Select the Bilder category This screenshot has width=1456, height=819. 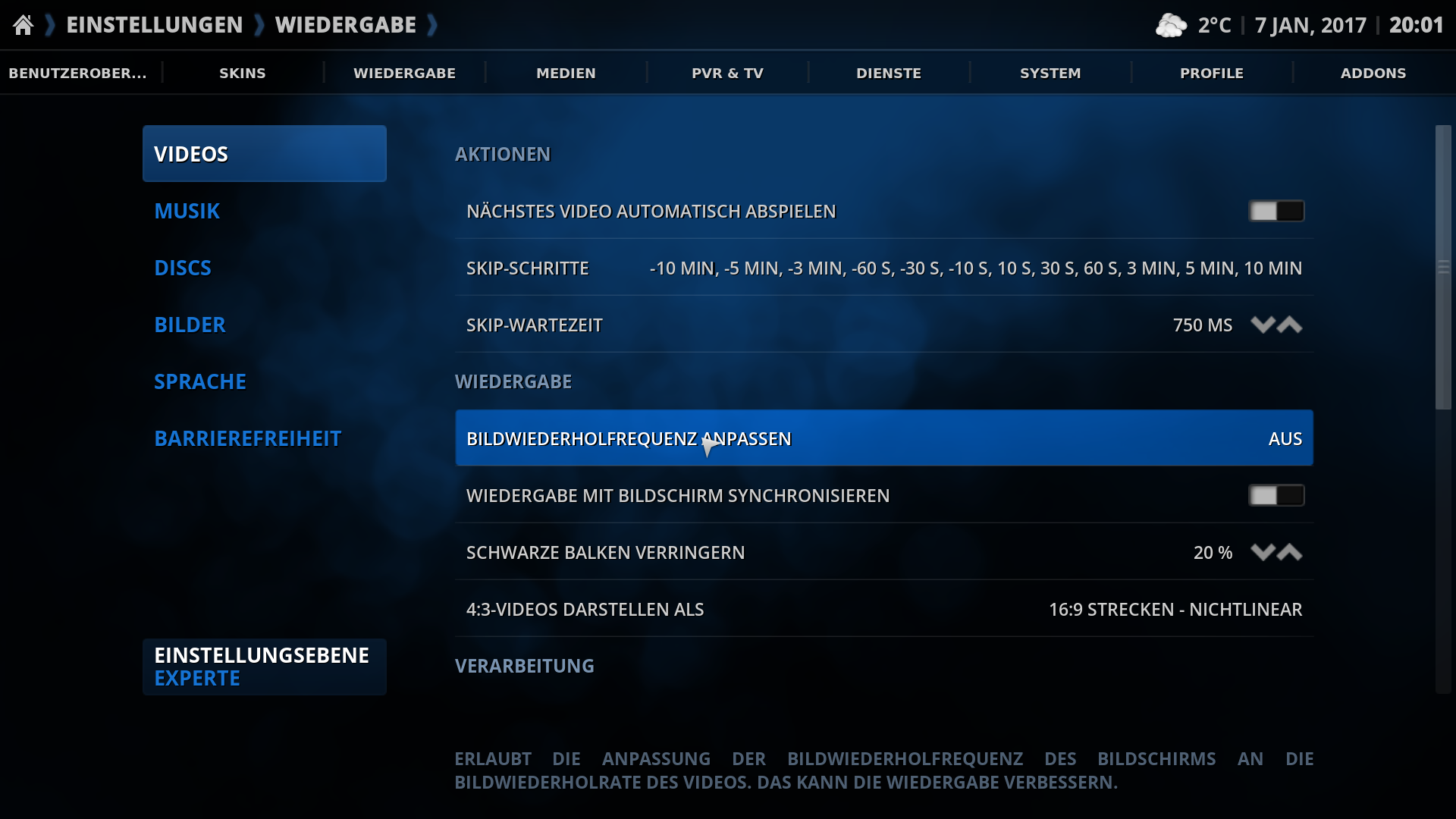pyautogui.click(x=265, y=325)
